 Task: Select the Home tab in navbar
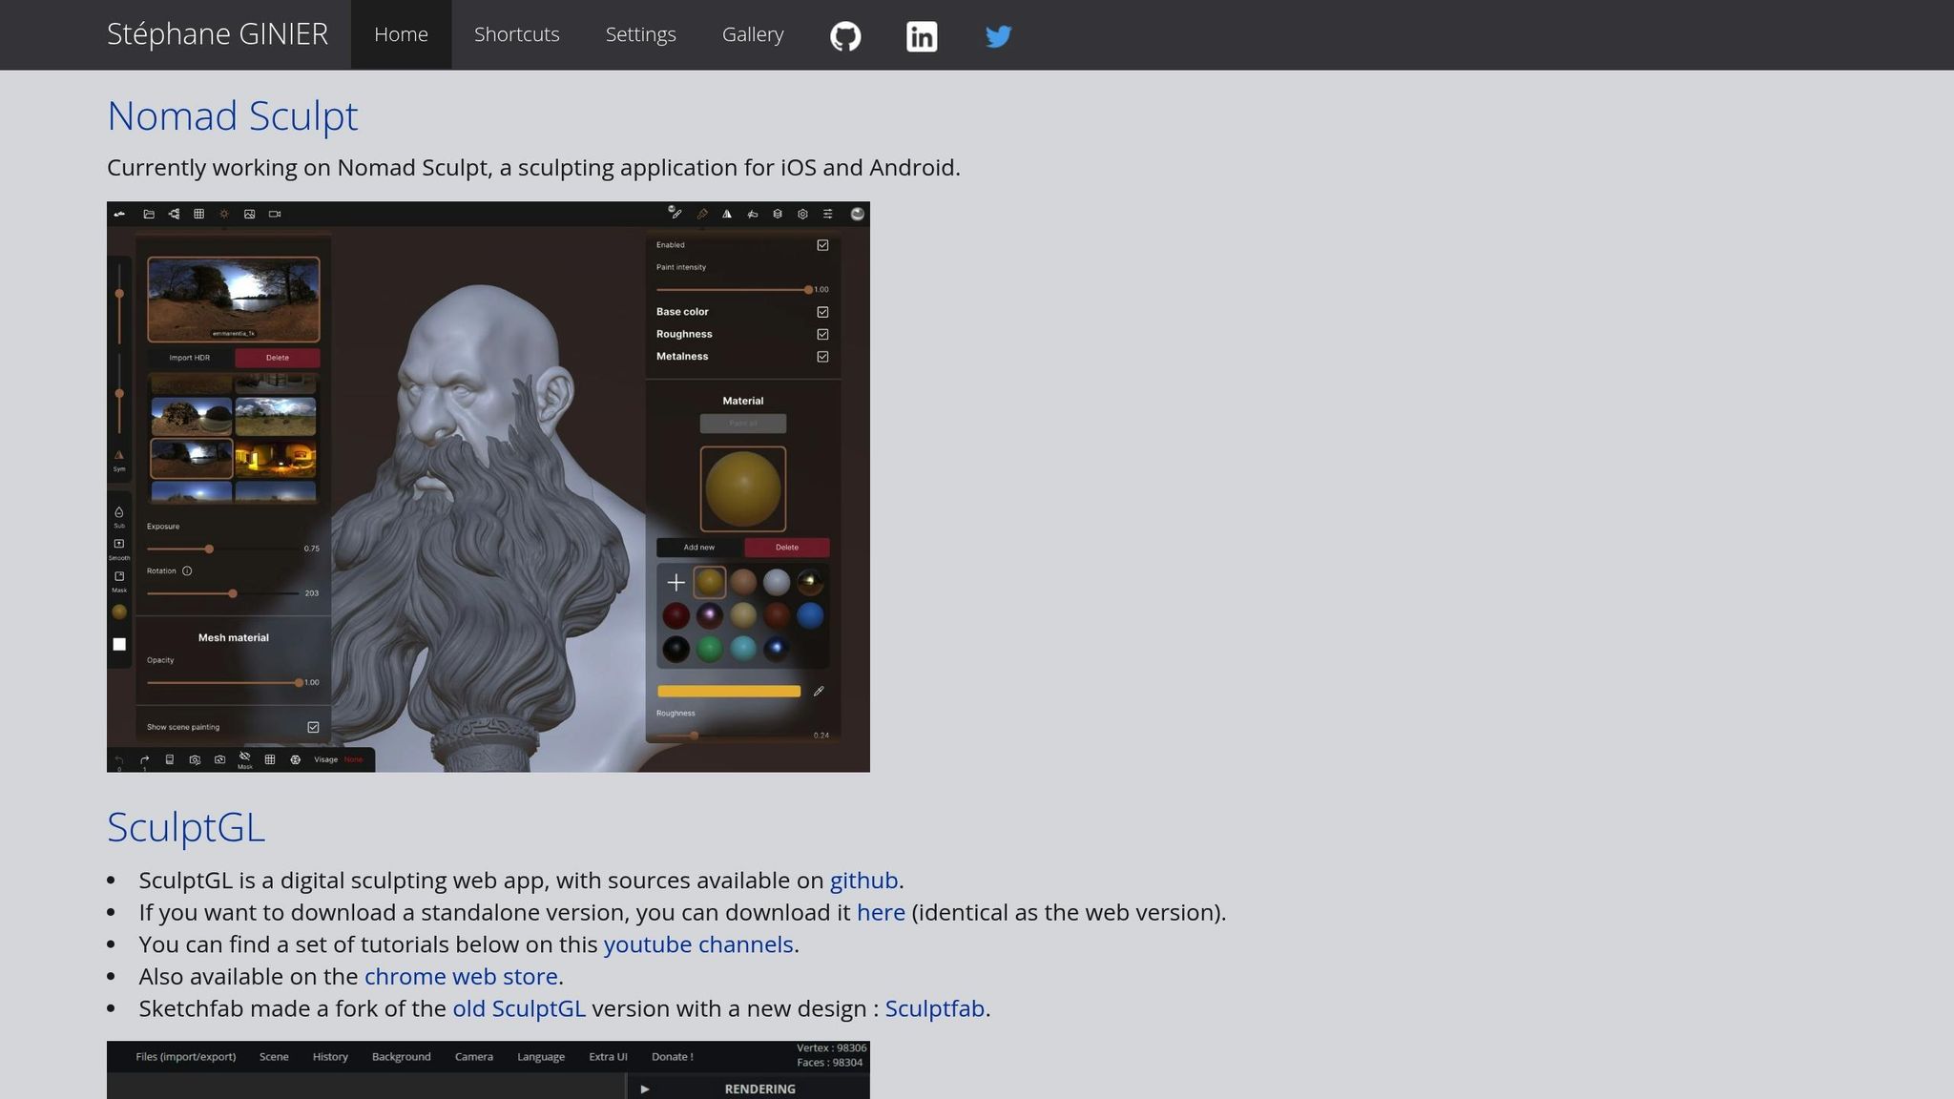[x=401, y=34]
